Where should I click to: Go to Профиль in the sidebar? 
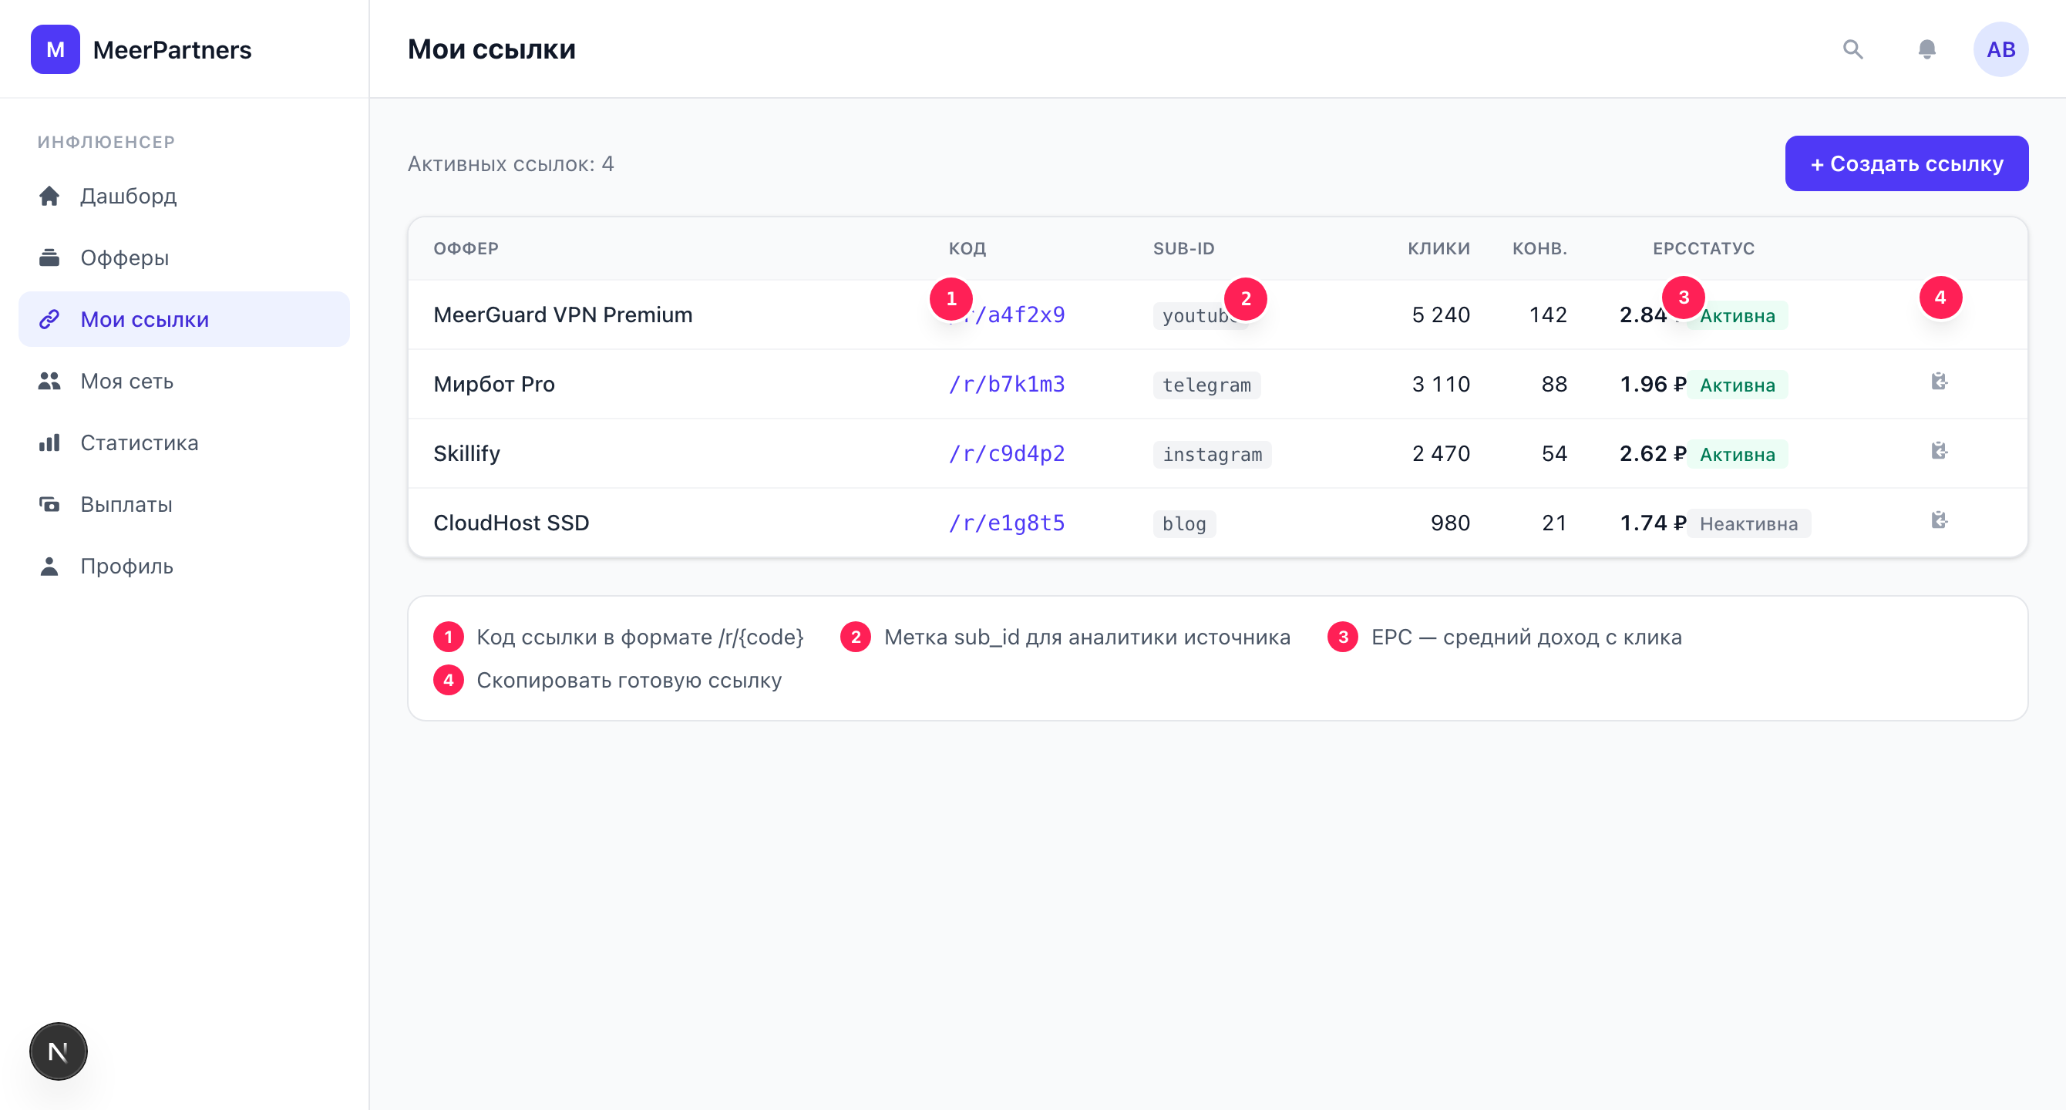tap(184, 567)
